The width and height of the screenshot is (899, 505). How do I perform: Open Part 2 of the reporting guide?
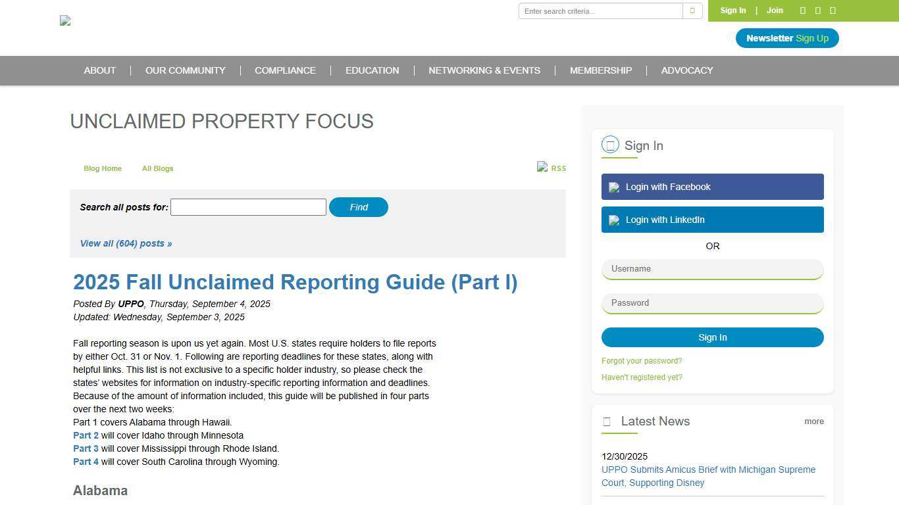[86, 435]
